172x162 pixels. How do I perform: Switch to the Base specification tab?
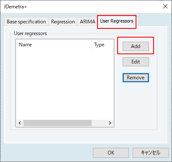pos(26,22)
